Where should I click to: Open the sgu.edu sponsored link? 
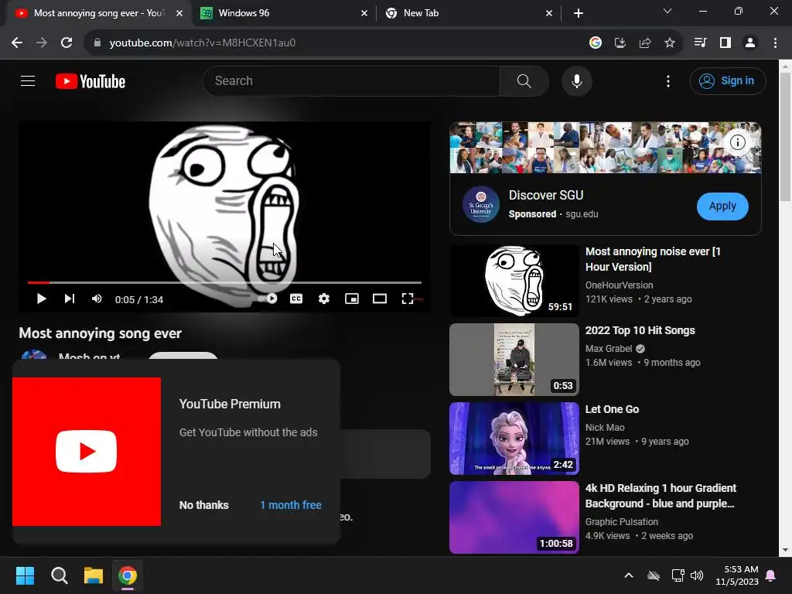pyautogui.click(x=582, y=214)
